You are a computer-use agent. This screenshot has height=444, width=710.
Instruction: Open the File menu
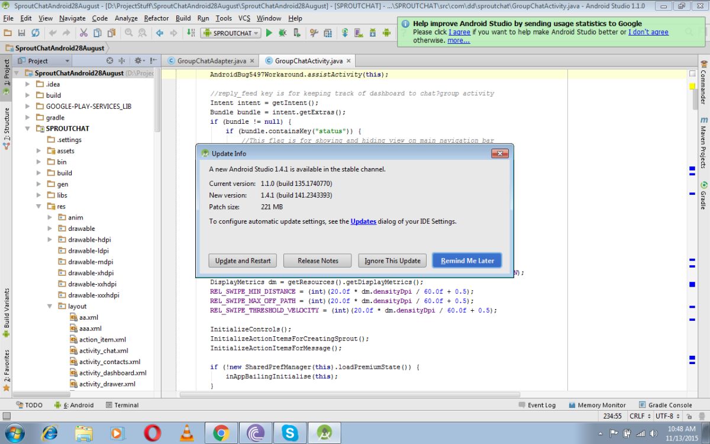tap(8, 18)
